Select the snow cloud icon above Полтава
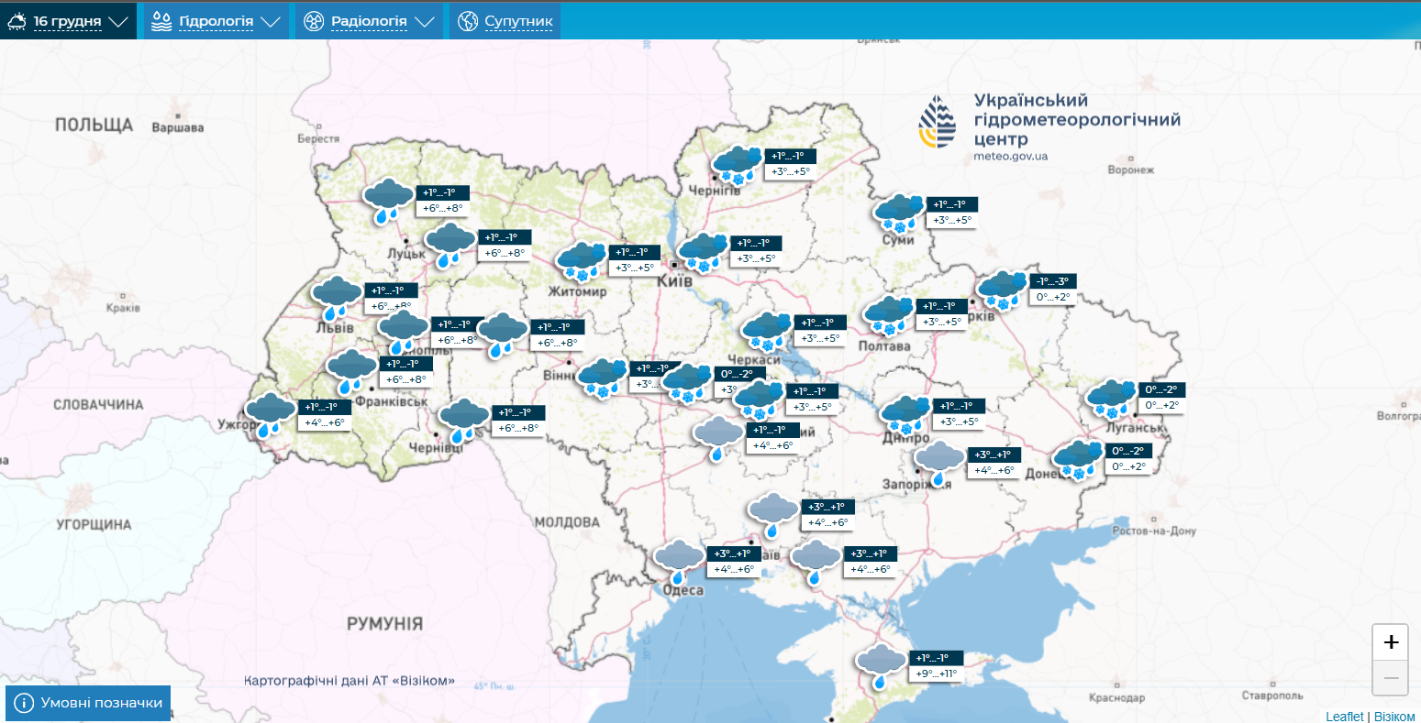1421x723 pixels. coord(888,314)
